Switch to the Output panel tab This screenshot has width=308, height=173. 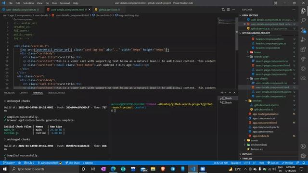24,93
